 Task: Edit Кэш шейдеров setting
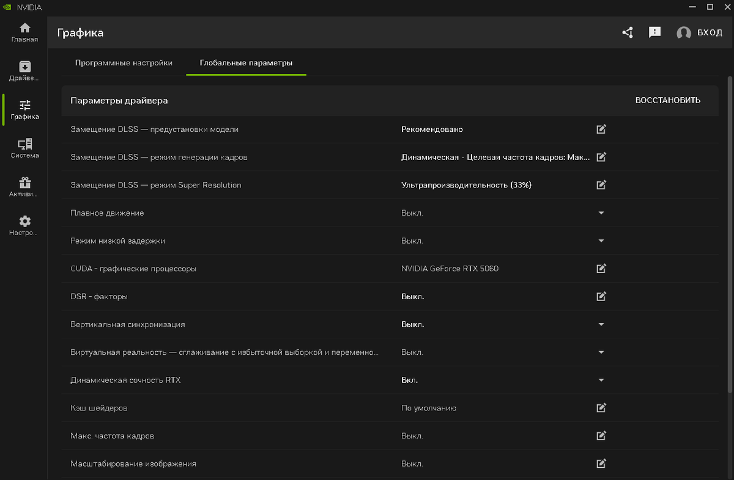tap(601, 407)
